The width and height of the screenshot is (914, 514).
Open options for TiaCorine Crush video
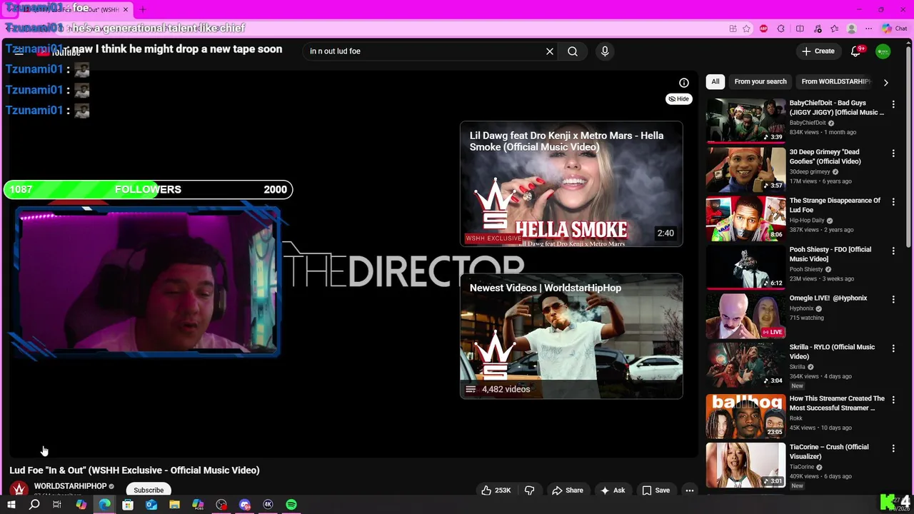pos(893,448)
